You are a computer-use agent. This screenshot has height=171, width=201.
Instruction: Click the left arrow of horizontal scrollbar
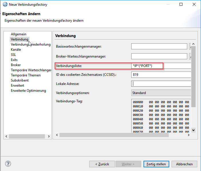click(57, 135)
